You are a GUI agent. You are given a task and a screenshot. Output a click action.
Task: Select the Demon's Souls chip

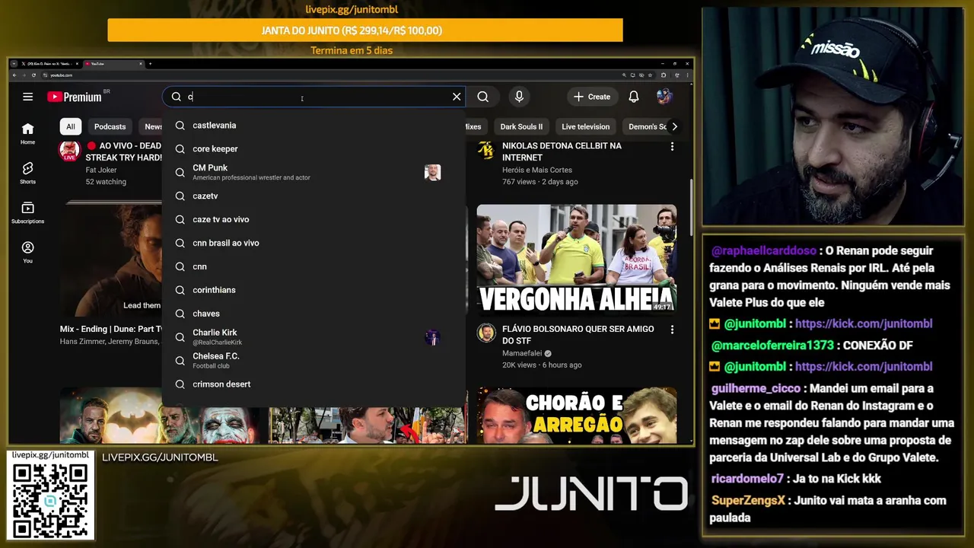[x=646, y=126]
